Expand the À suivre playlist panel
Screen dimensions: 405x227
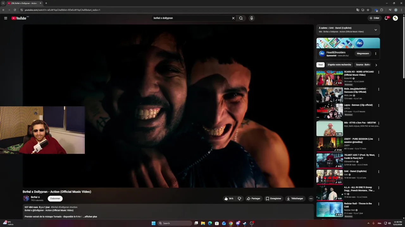tap(376, 30)
